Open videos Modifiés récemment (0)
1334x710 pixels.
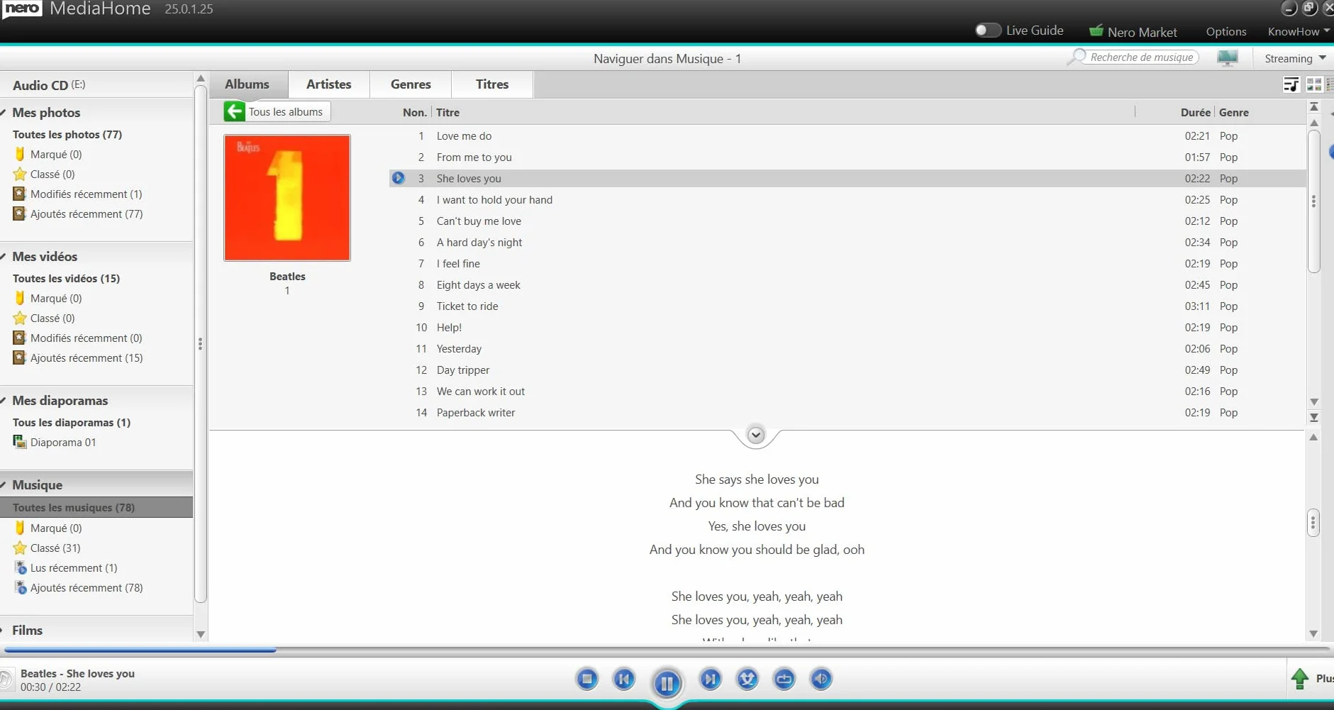pyautogui.click(x=78, y=338)
